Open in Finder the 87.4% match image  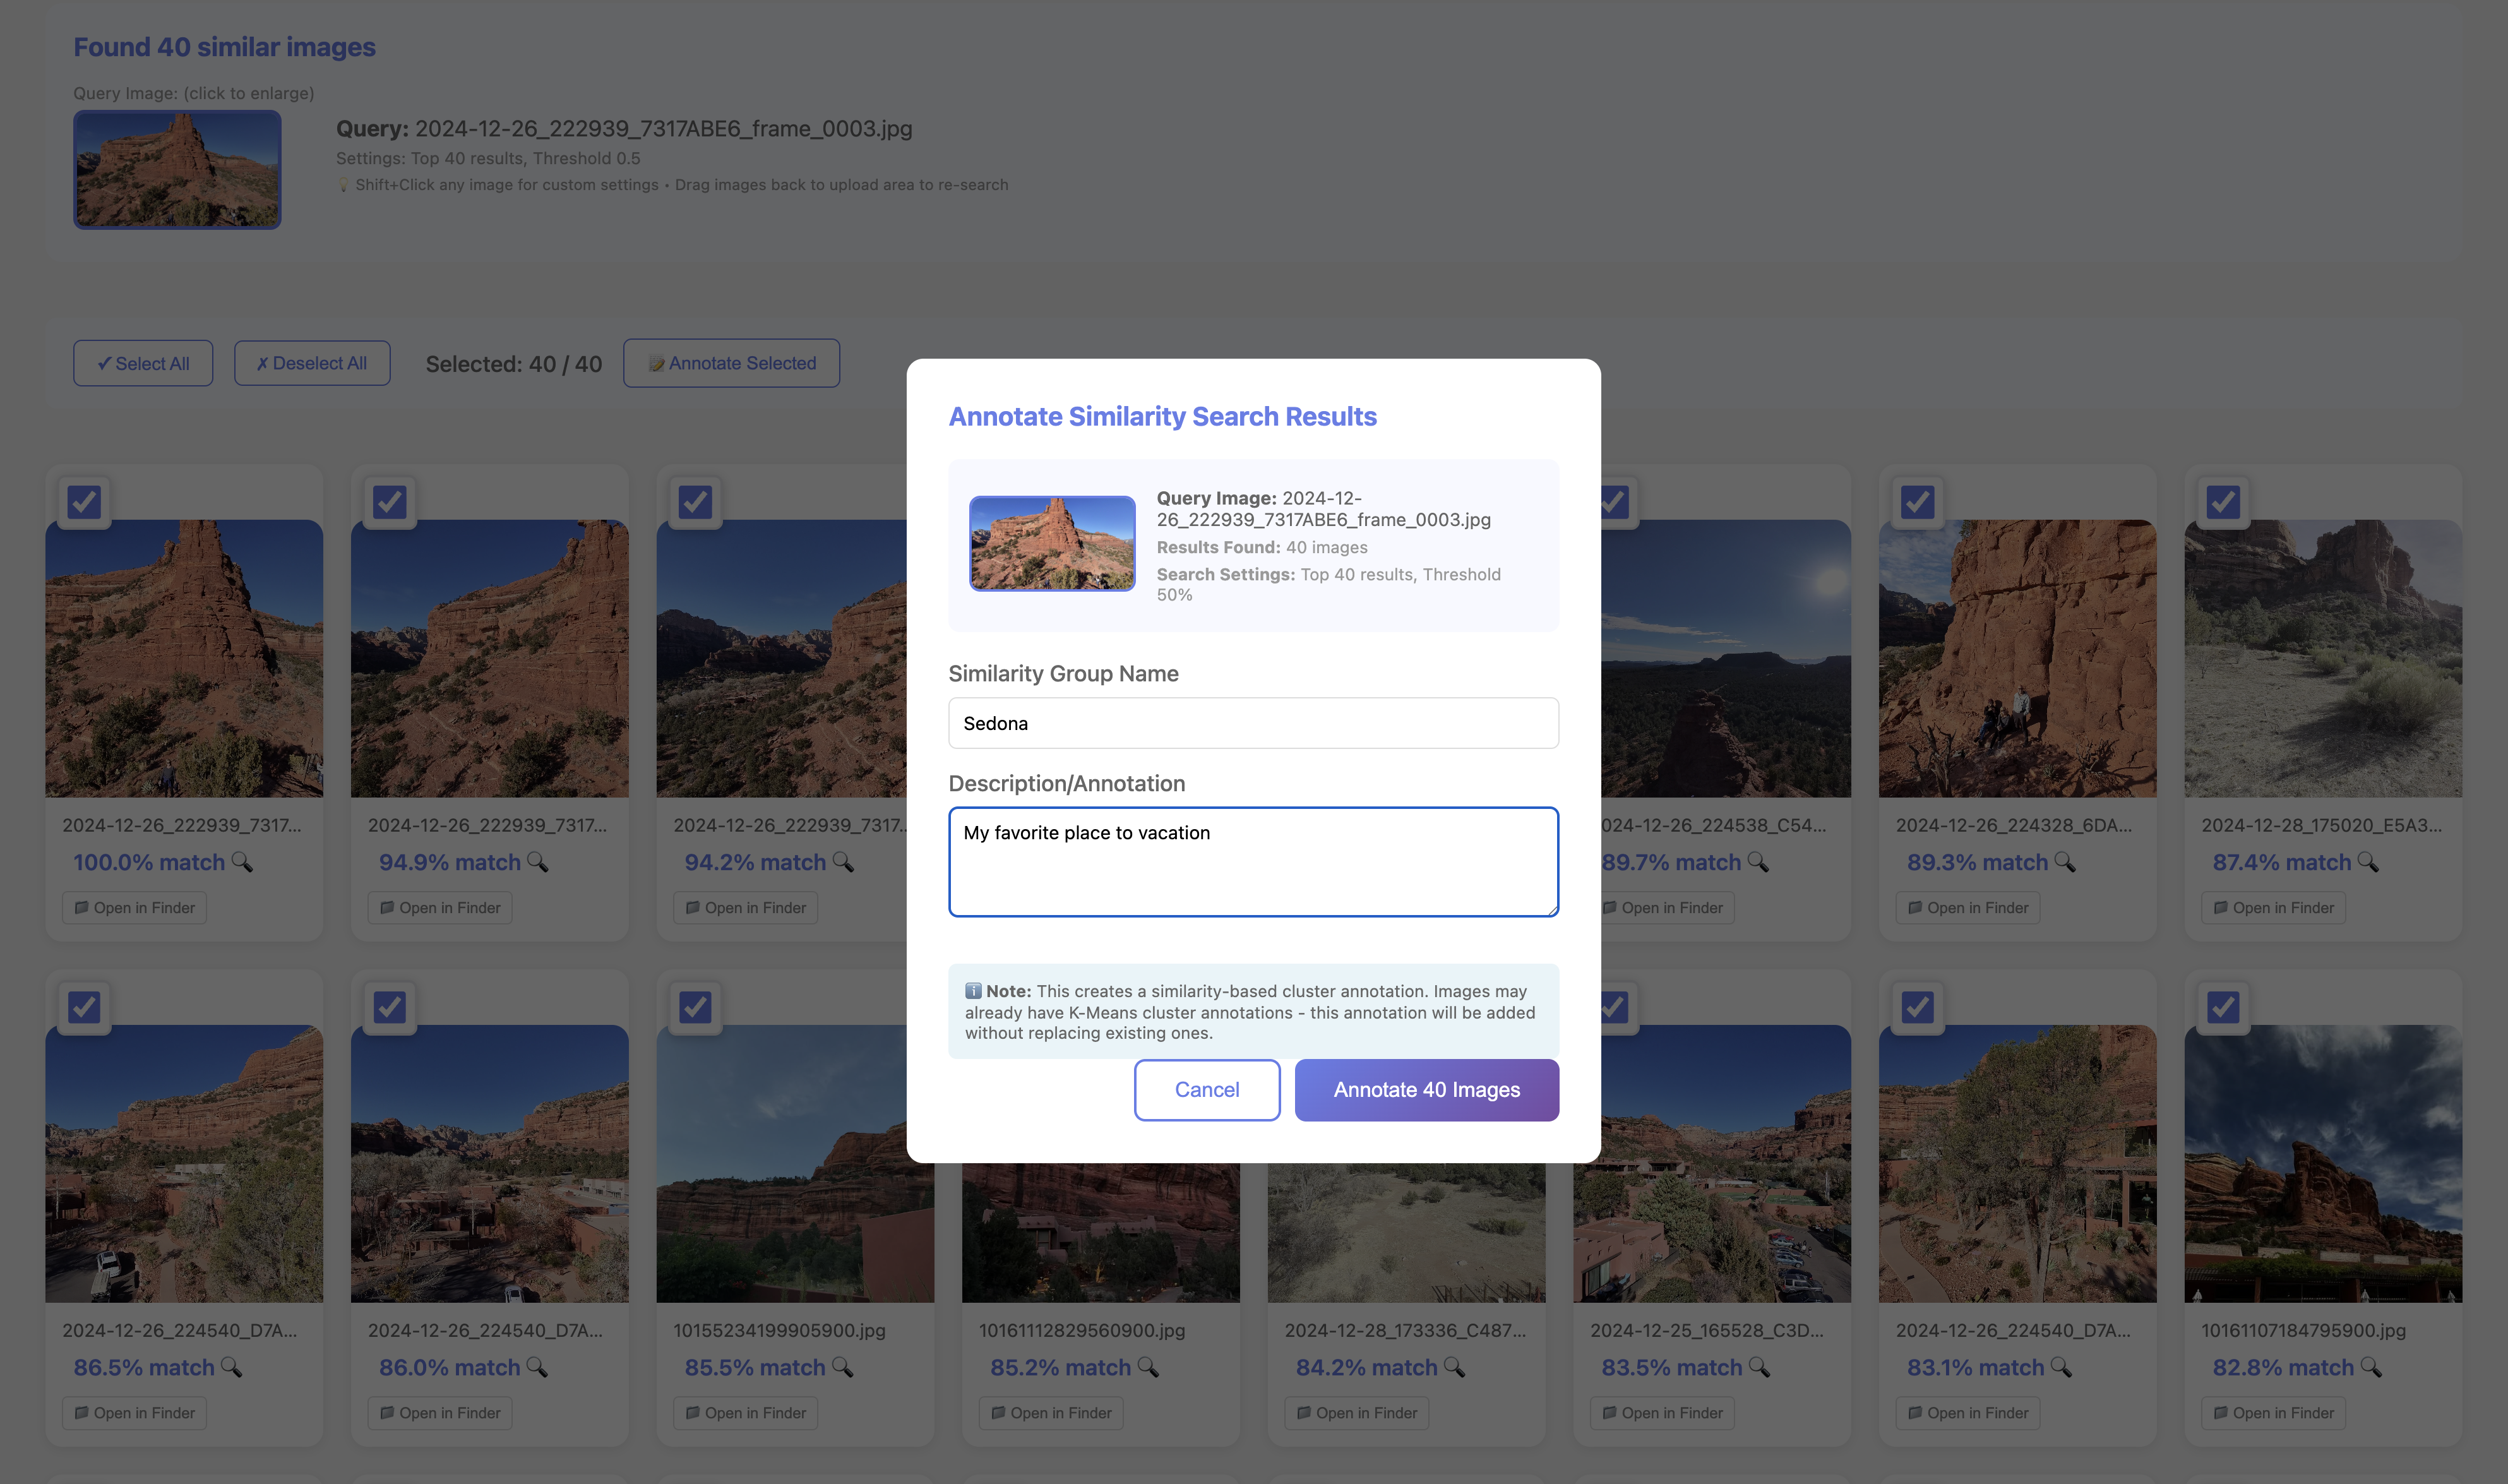[2273, 908]
